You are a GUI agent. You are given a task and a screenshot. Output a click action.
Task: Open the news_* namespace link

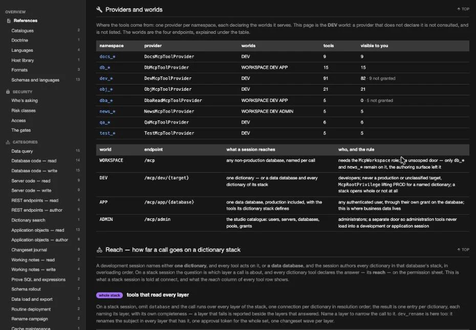click(x=107, y=111)
